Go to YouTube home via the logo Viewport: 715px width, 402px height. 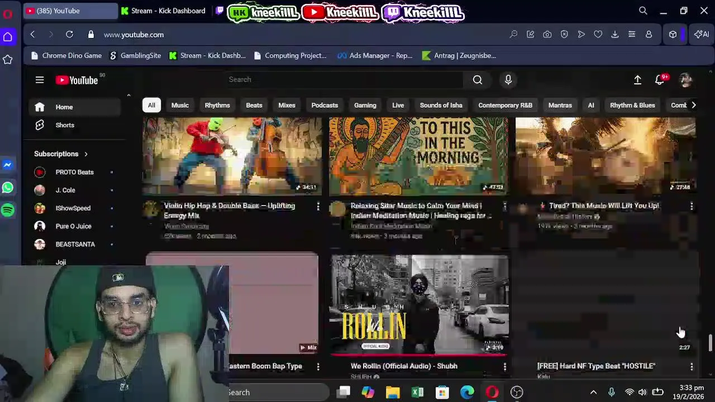[77, 80]
